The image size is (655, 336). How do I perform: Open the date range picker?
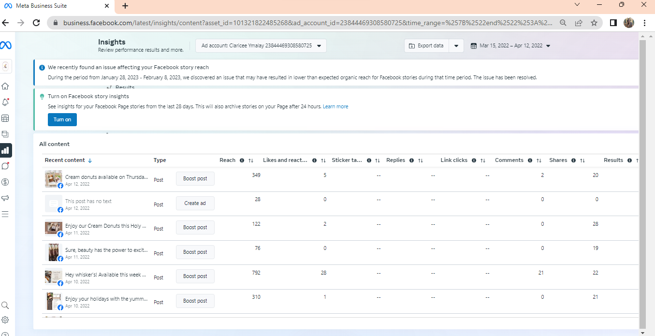(x=510, y=46)
